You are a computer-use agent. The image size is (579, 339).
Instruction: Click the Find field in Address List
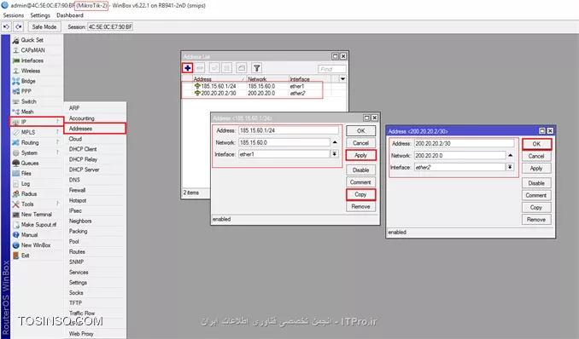click(x=332, y=69)
